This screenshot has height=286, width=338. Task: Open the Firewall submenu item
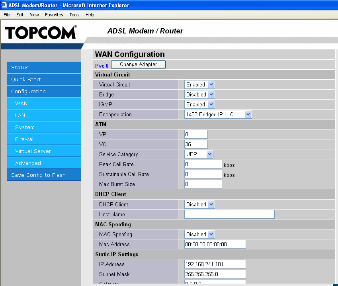click(44, 139)
